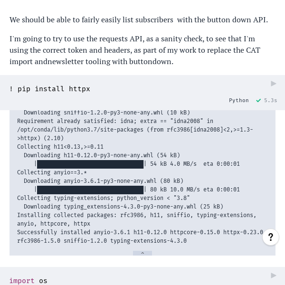The height and width of the screenshot is (285, 285).
Task: Place cursor on the import os line
Action: (28, 281)
